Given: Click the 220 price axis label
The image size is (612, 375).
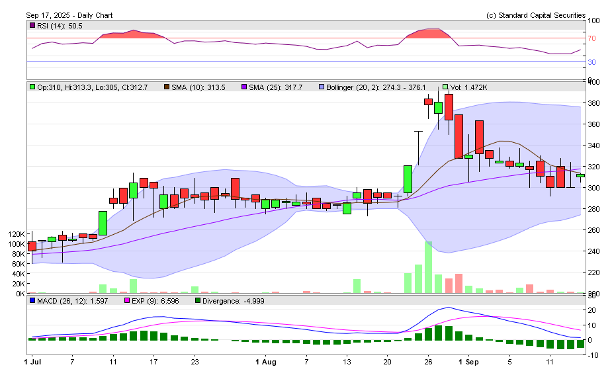Looking at the screenshot, I should pos(594,272).
